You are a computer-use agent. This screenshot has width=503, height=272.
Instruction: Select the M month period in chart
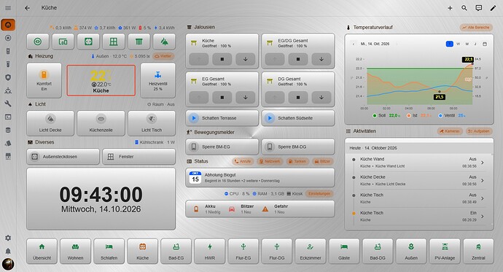[x=467, y=44]
